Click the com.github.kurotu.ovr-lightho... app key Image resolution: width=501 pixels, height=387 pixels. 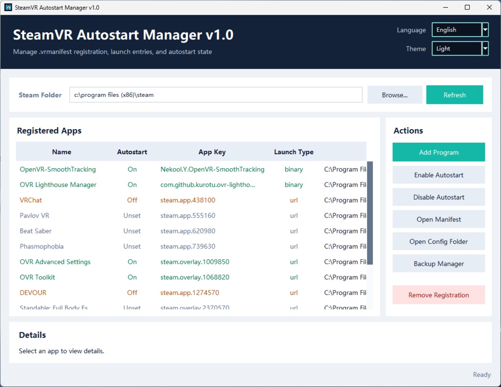coord(207,185)
